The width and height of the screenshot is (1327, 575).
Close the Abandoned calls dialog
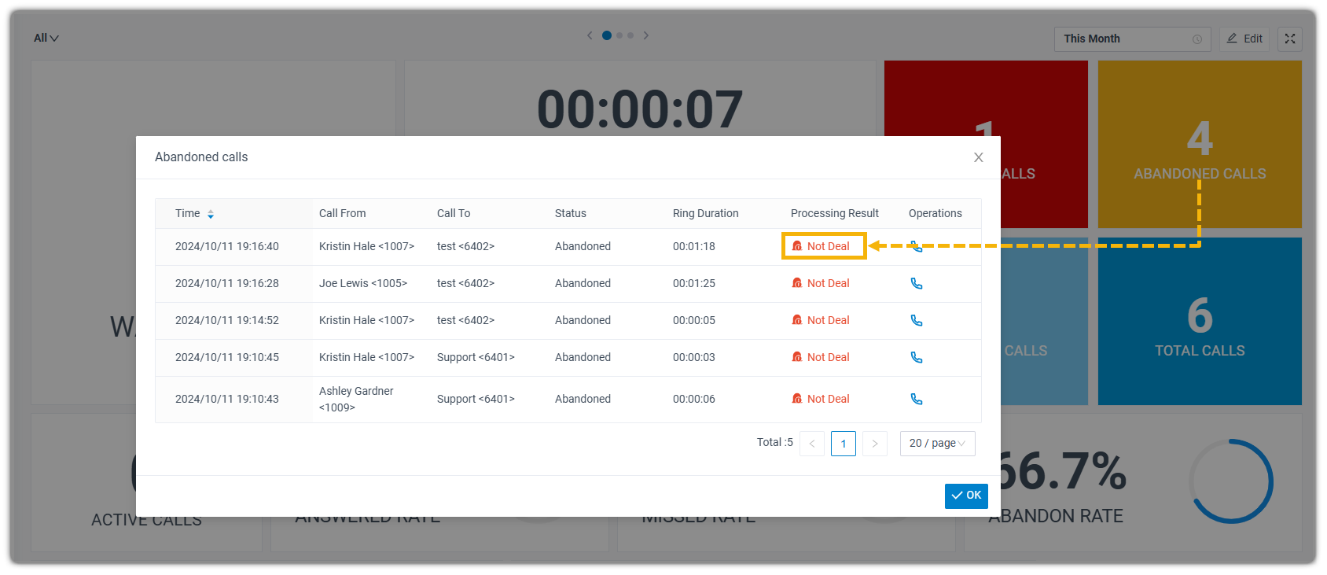coord(978,157)
